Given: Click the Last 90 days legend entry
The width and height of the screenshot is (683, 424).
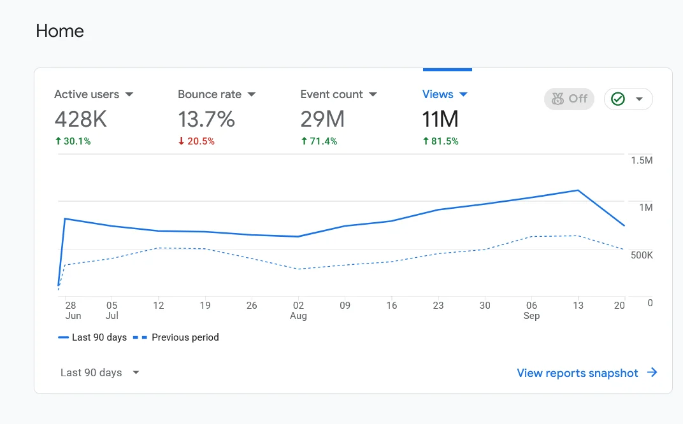Looking at the screenshot, I should (92, 337).
